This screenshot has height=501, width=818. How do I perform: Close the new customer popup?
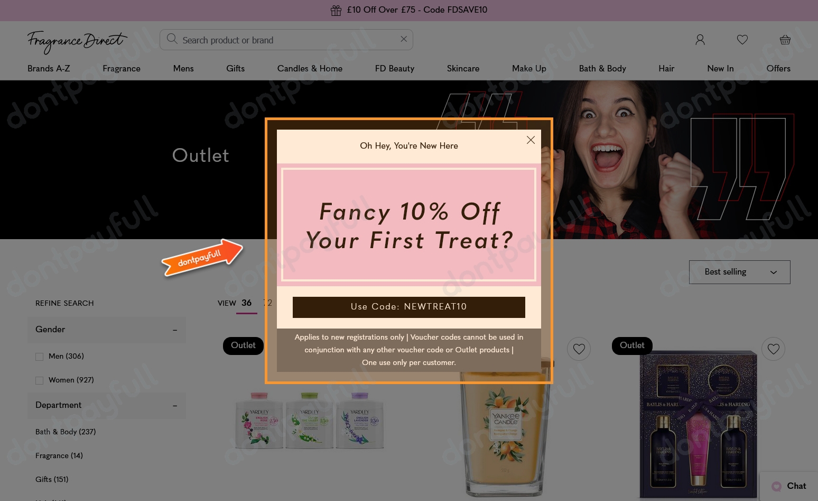(531, 140)
